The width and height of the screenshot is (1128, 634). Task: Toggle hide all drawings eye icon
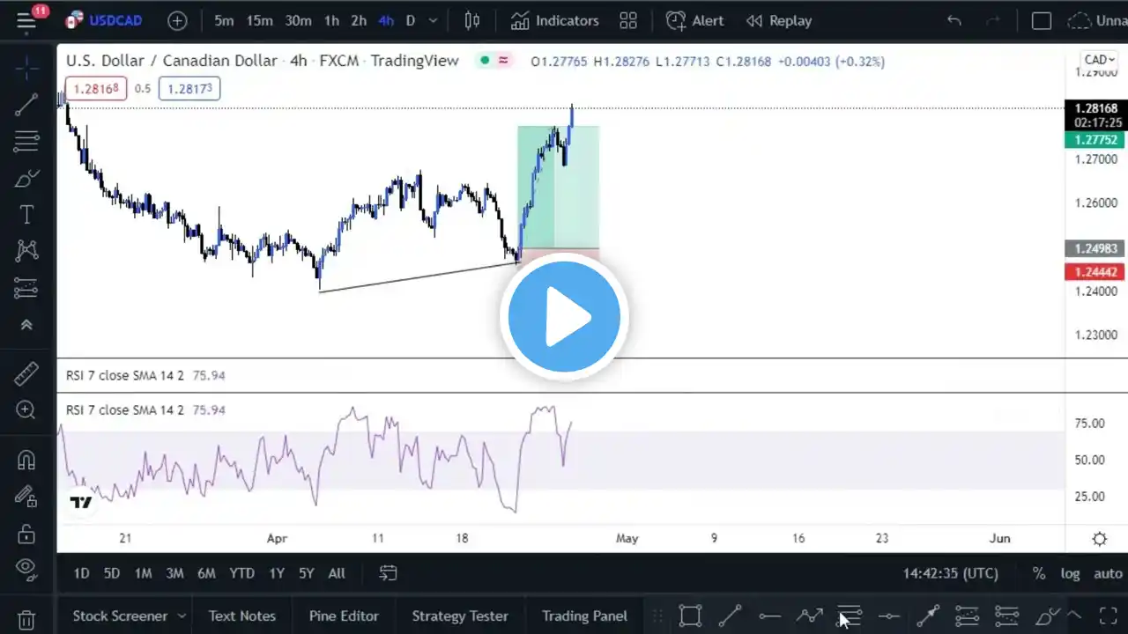pyautogui.click(x=26, y=567)
